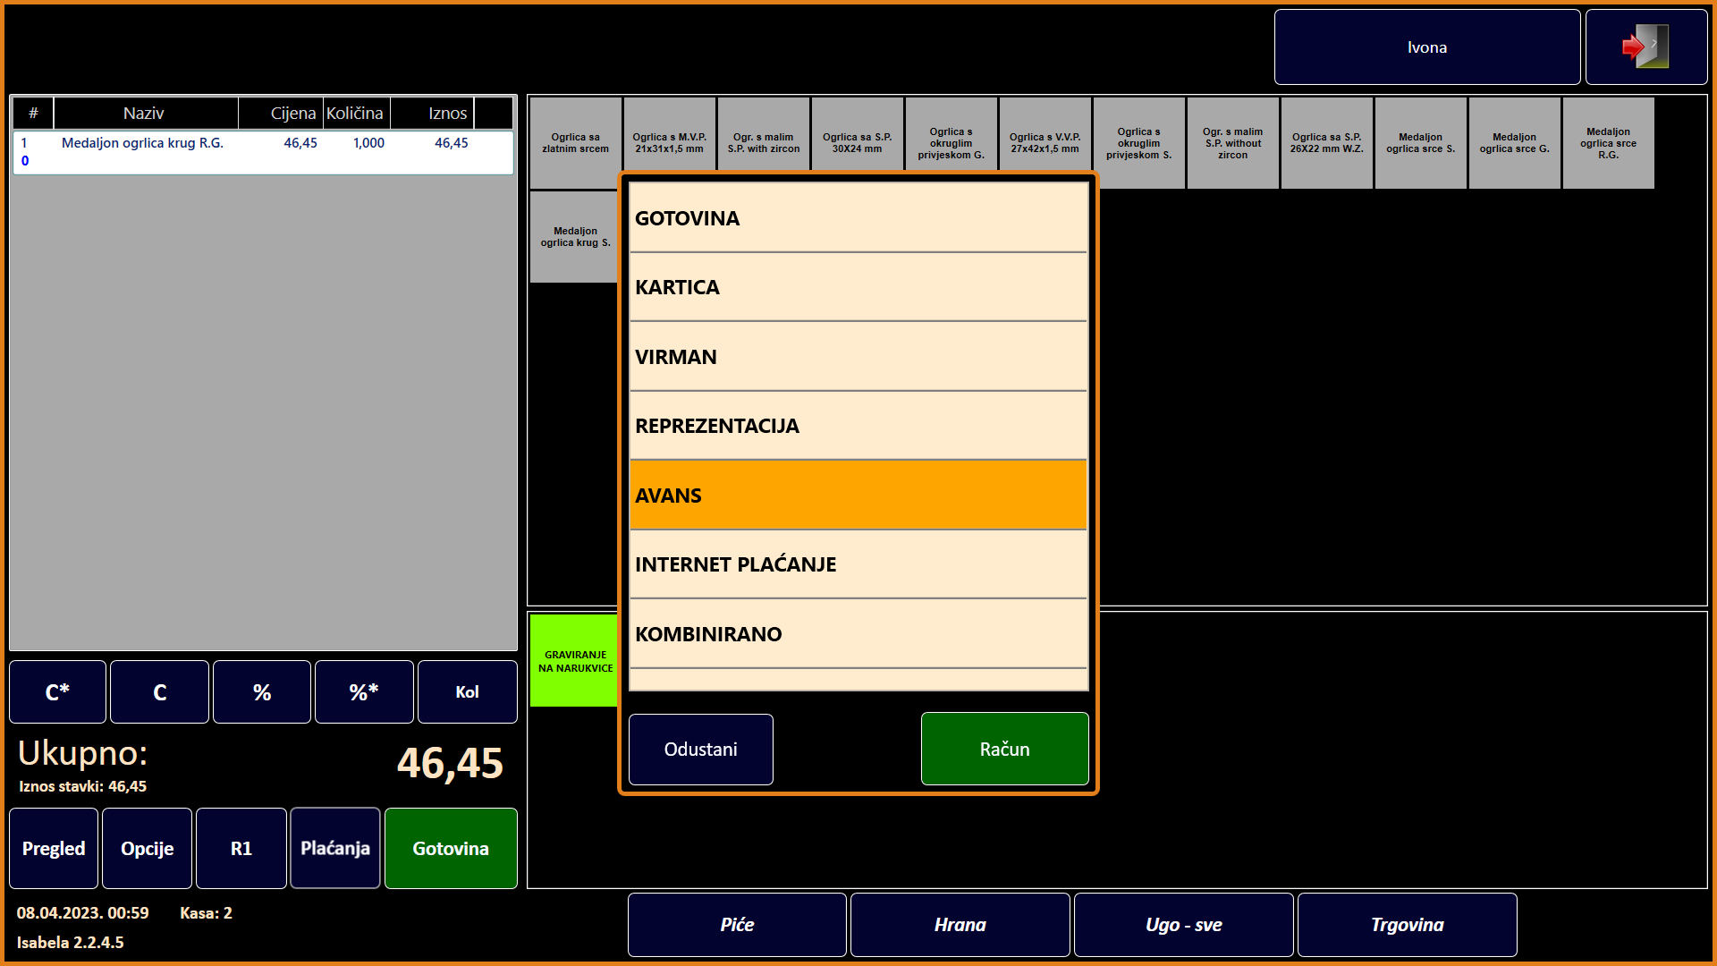
Task: Select receipt row Medaljon ogrlica krug R.G.
Action: (x=263, y=152)
